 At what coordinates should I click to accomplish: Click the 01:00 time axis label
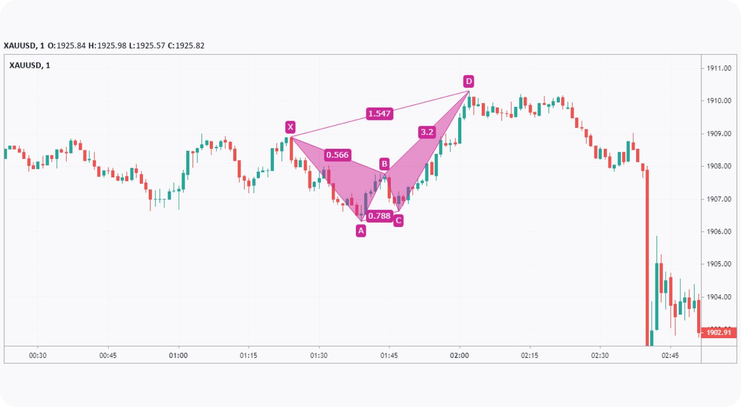[x=178, y=355]
